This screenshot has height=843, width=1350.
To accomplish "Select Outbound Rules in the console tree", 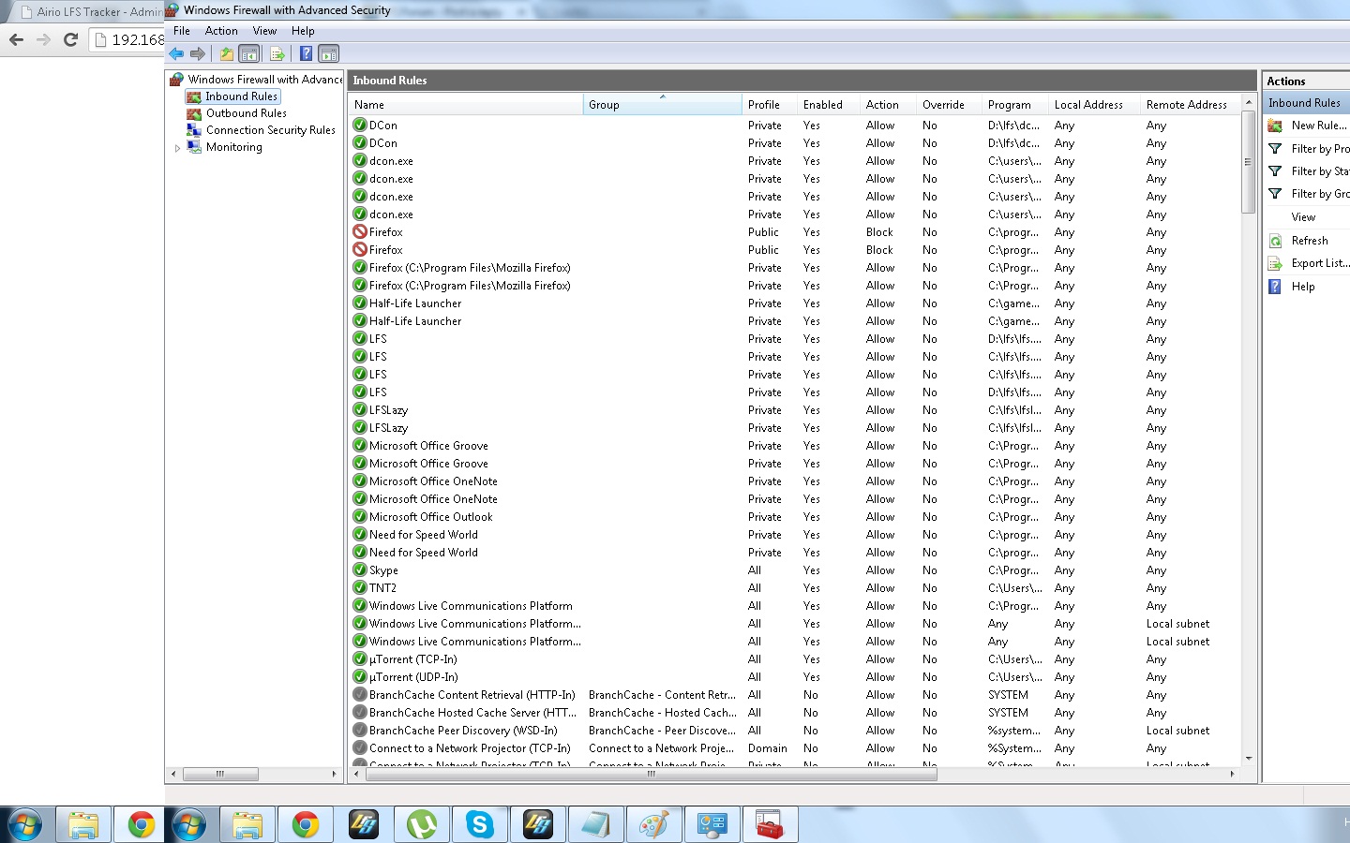I will 247,113.
